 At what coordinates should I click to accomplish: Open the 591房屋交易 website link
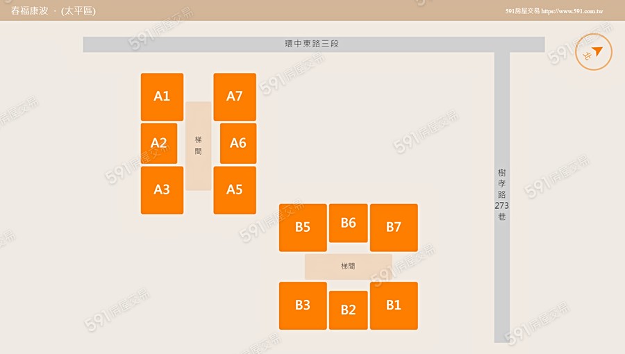(x=522, y=11)
